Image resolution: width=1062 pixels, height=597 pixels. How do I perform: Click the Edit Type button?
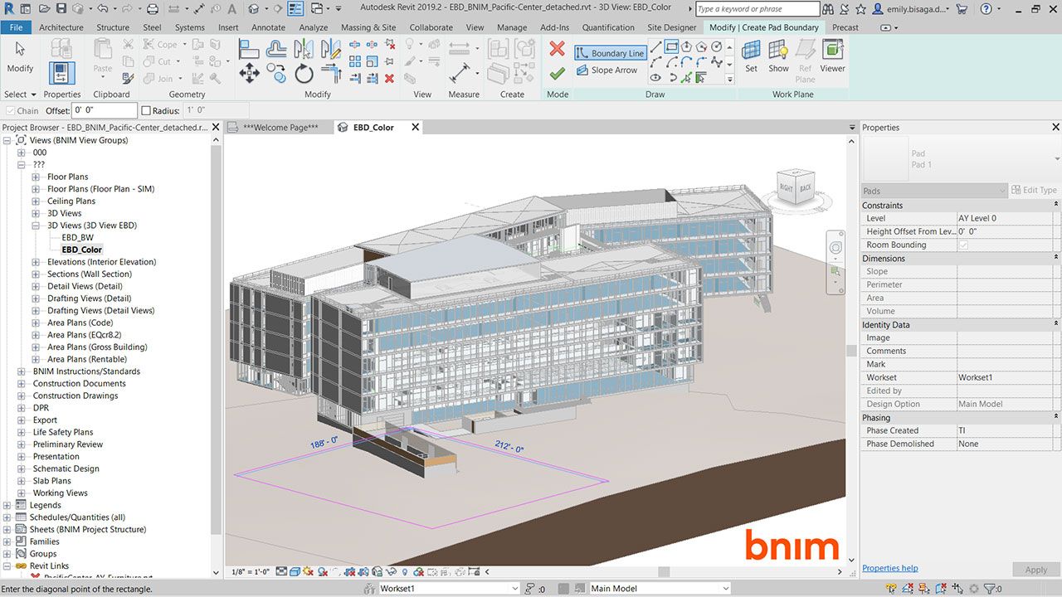[1034, 190]
